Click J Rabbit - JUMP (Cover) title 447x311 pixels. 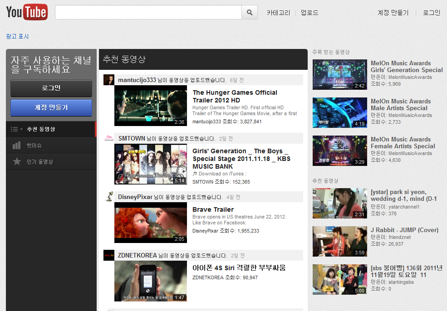coord(404,230)
